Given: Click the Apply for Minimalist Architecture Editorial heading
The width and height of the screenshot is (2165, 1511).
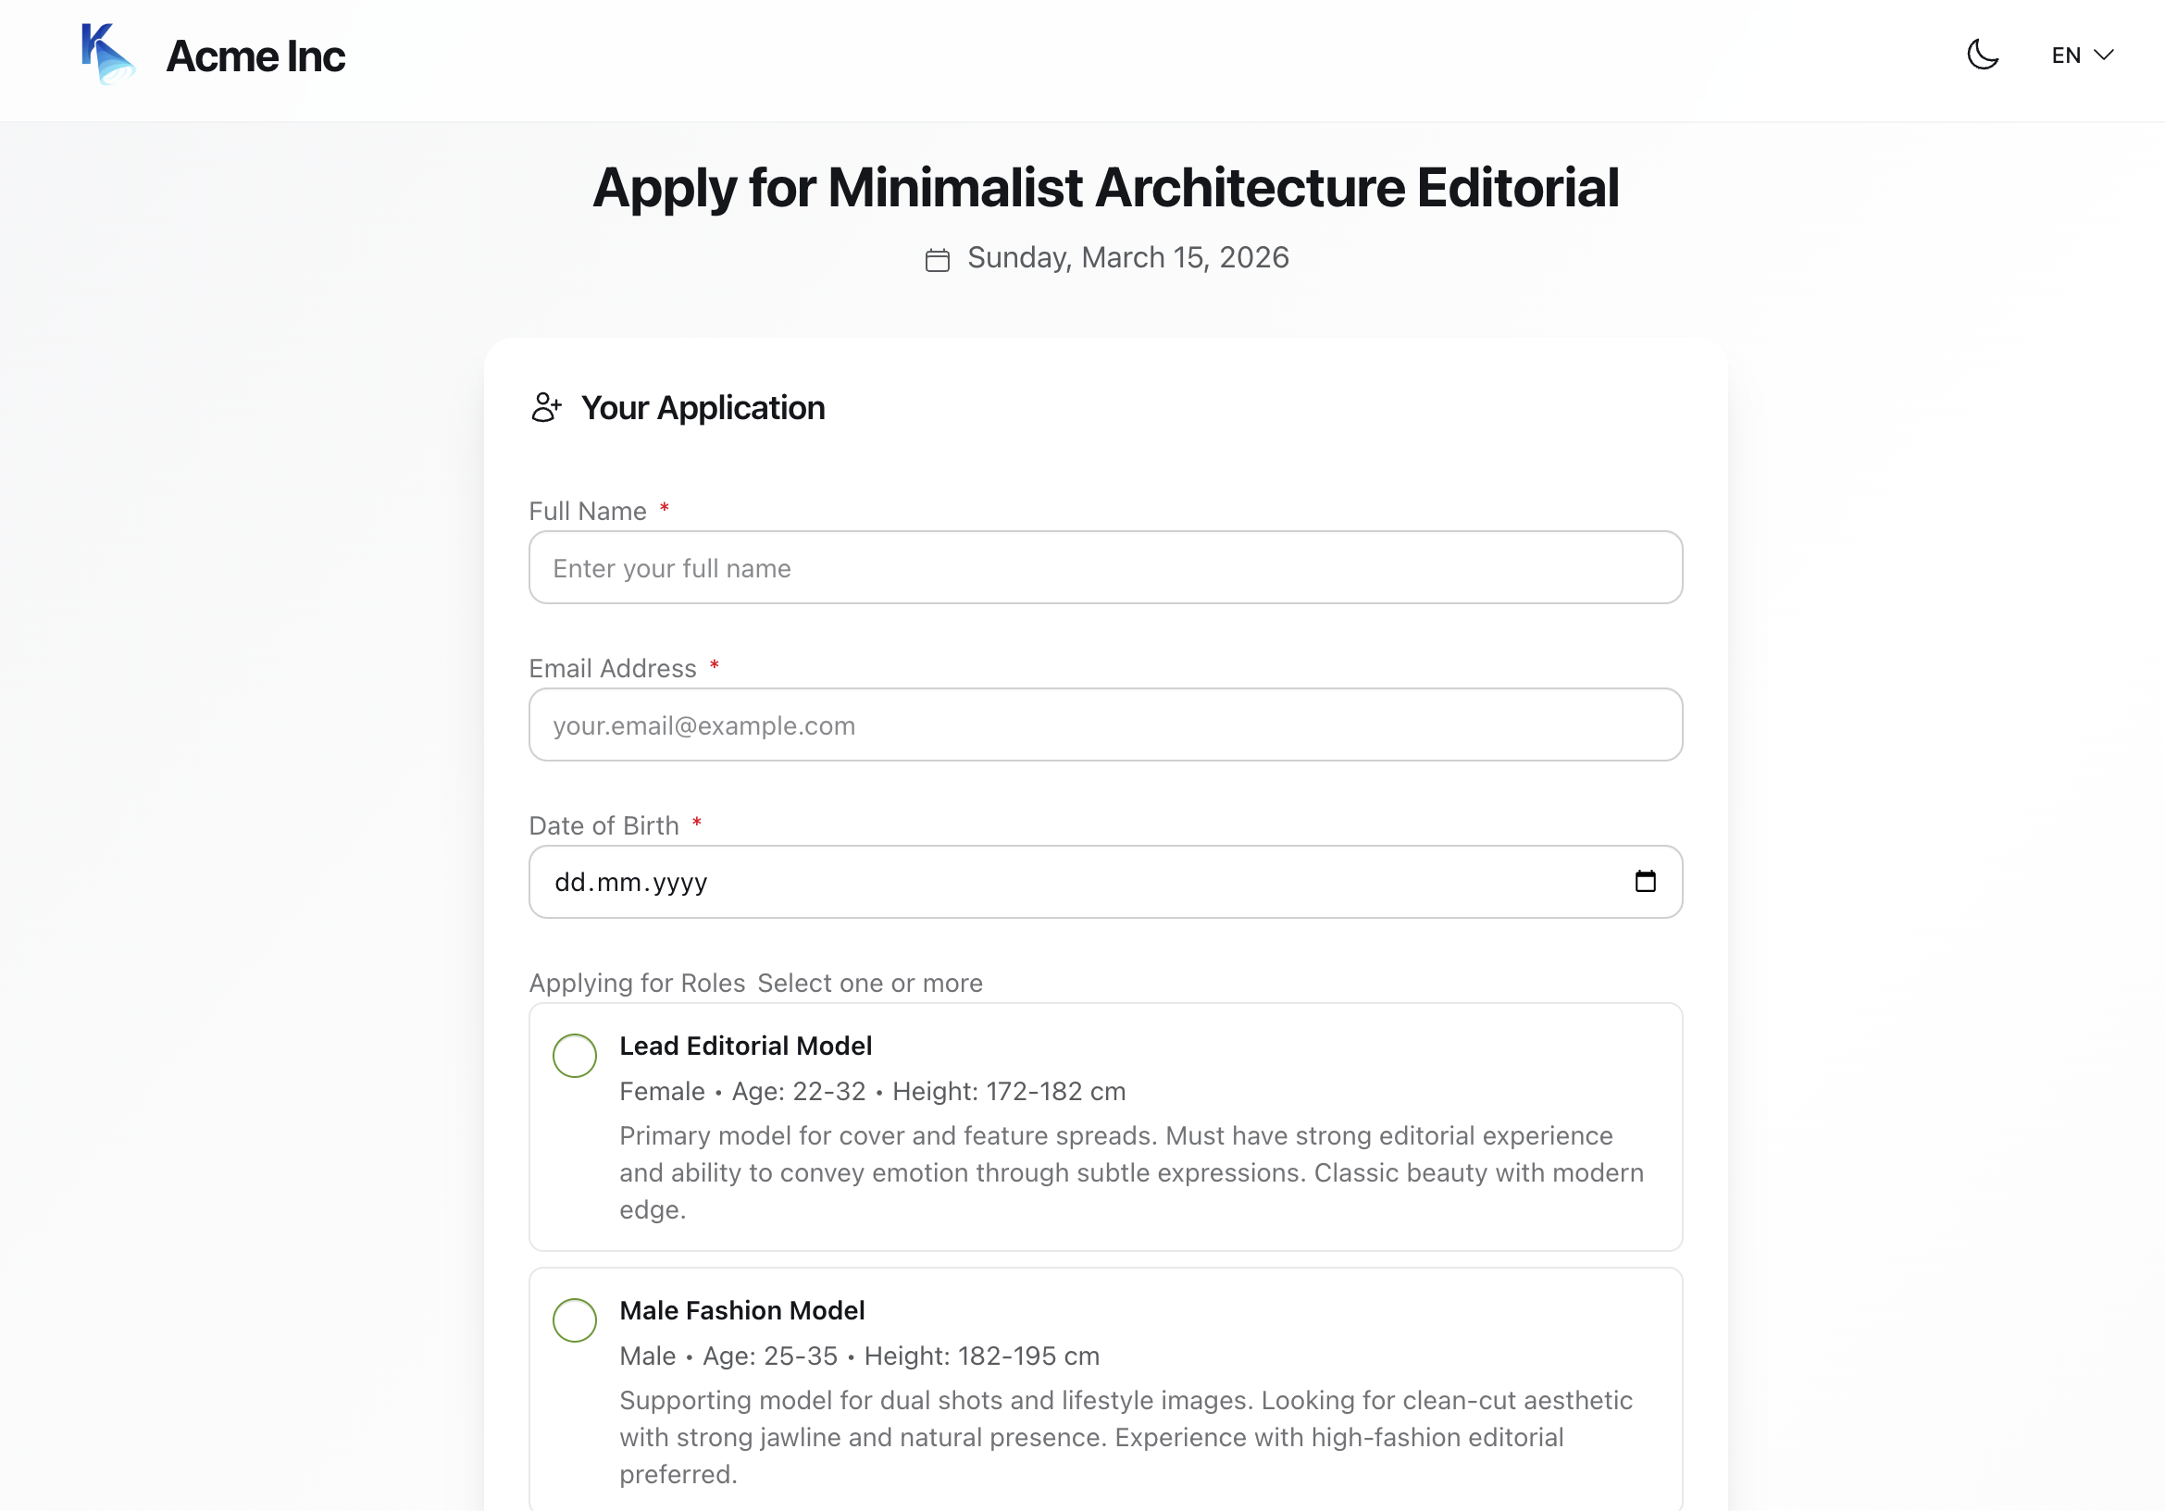Looking at the screenshot, I should click(1105, 187).
